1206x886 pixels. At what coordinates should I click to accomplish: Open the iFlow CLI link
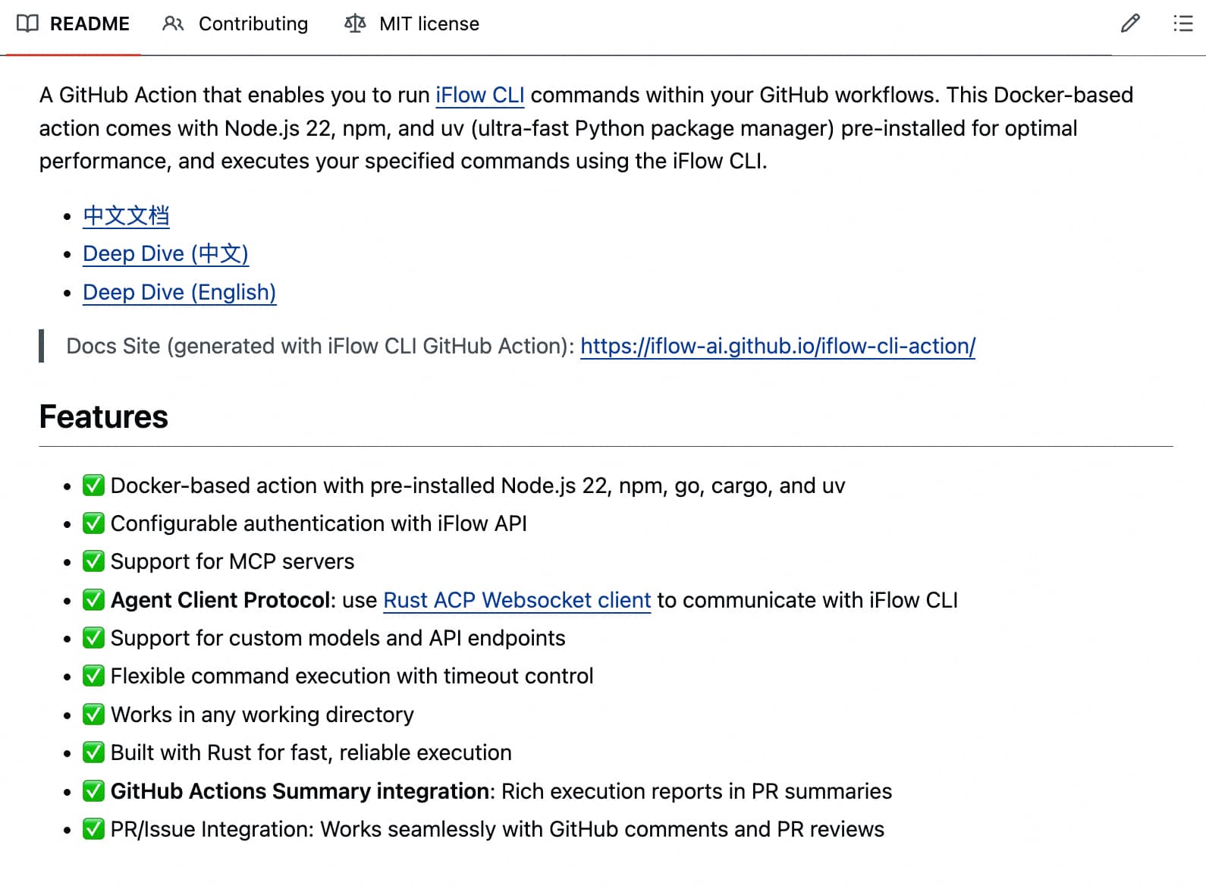coord(479,95)
